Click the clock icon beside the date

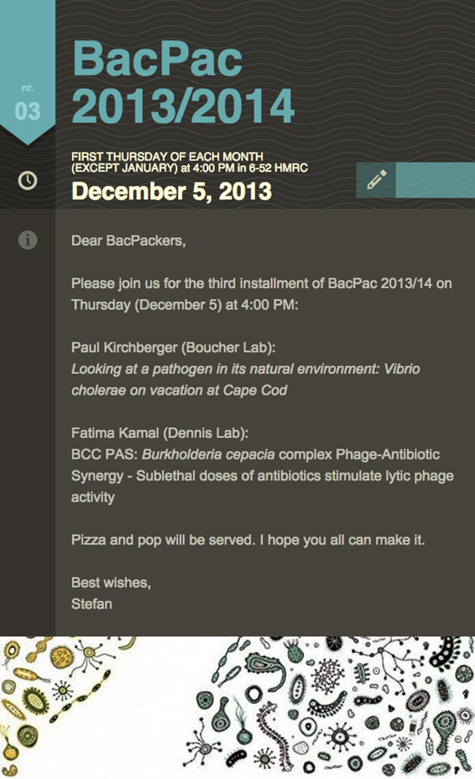tap(28, 180)
